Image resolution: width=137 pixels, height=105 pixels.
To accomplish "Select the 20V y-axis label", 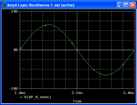I will (x=14, y=12).
